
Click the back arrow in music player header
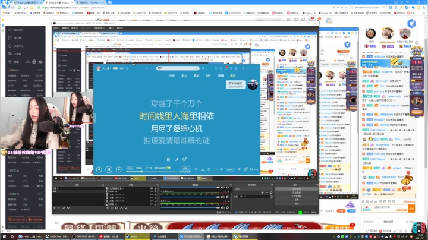coord(147,68)
